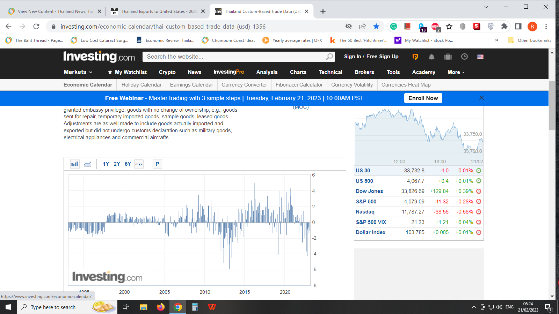The image size is (559, 314).
Task: Open the tab search dropdown arrow
Action: 486,7
